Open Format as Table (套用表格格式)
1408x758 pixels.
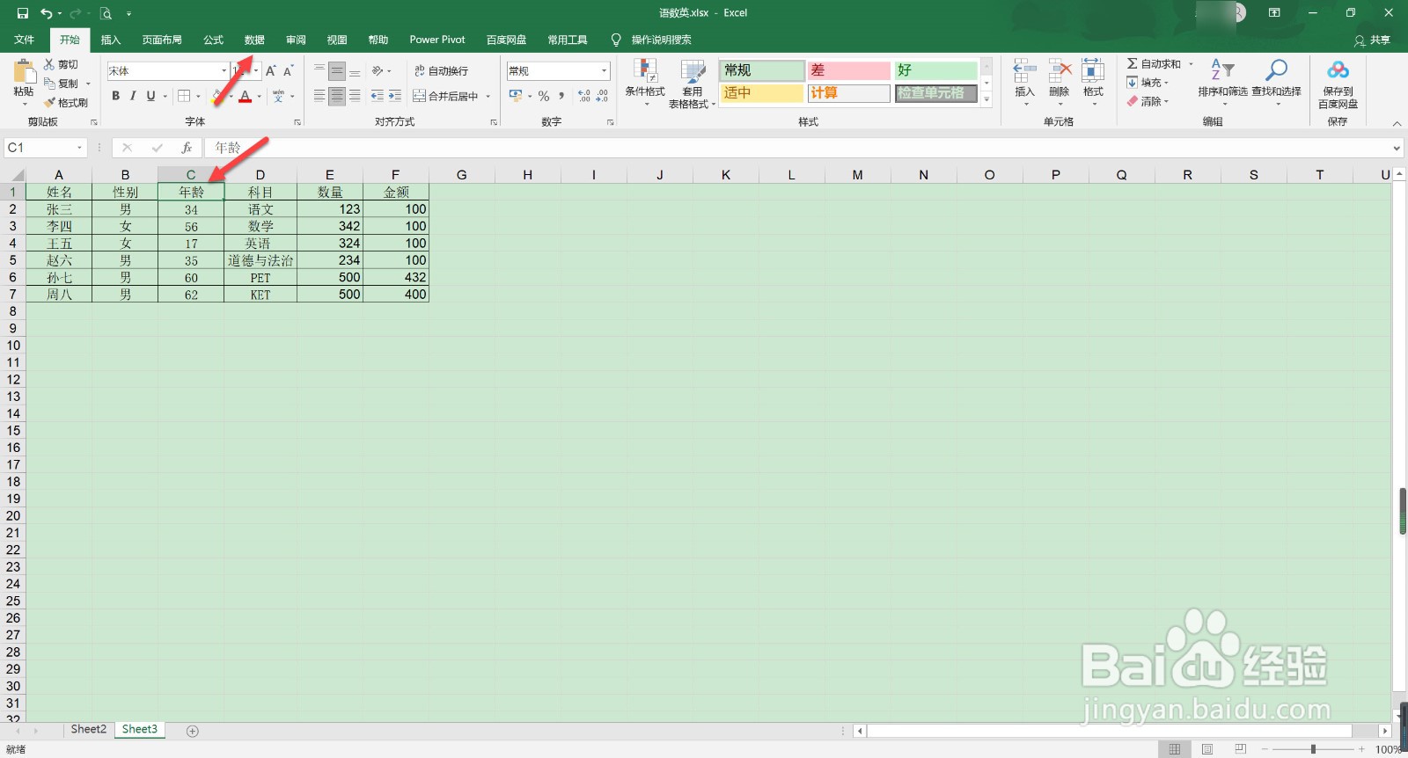tap(693, 84)
